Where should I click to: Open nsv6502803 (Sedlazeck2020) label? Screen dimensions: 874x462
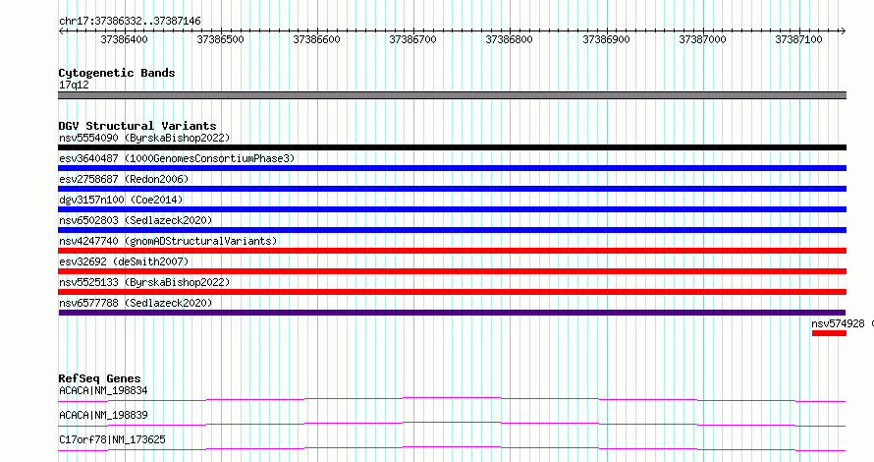pyautogui.click(x=136, y=220)
